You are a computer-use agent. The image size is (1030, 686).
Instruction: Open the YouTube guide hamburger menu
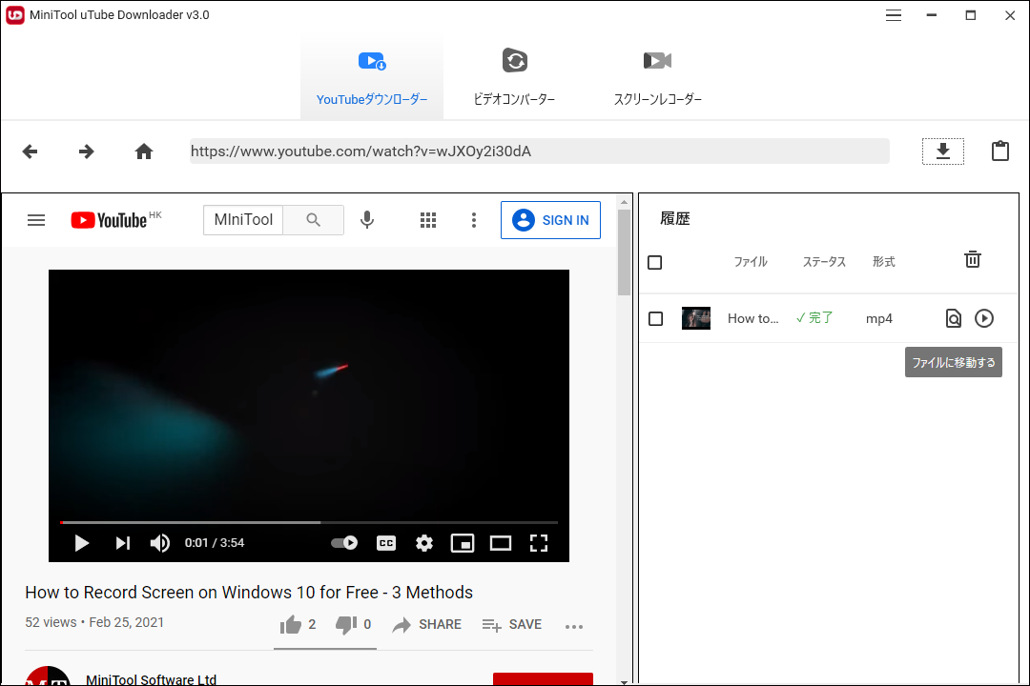tap(36, 220)
